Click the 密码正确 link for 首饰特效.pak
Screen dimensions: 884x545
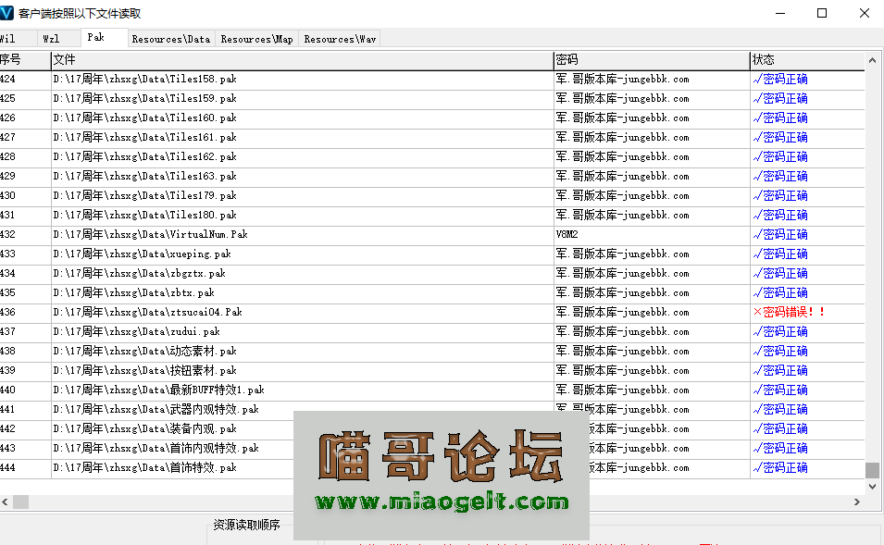tap(784, 467)
